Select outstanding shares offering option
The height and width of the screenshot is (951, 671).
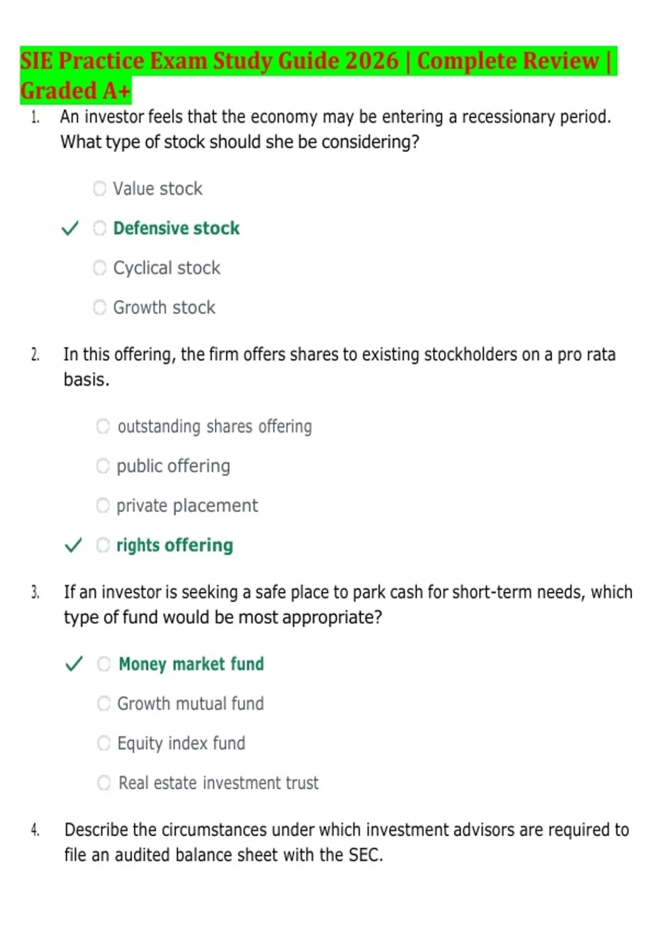103,426
